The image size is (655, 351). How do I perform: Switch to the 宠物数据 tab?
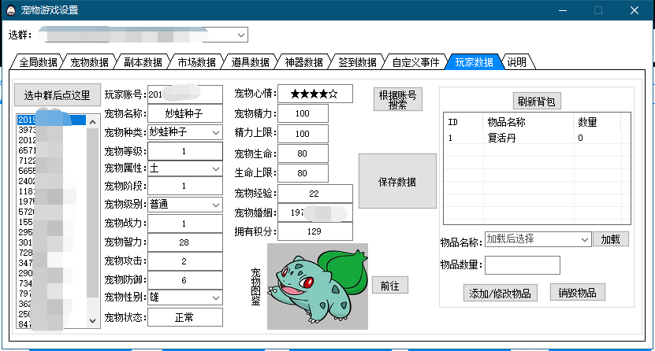(89, 62)
